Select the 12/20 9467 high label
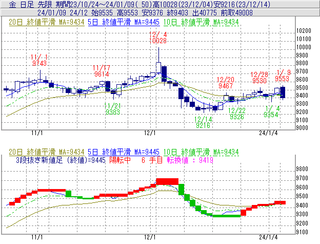The width and height of the screenshot is (320, 244). click(x=226, y=83)
